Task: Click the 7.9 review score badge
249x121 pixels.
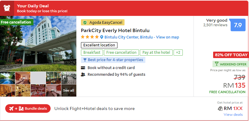Action: tap(238, 25)
